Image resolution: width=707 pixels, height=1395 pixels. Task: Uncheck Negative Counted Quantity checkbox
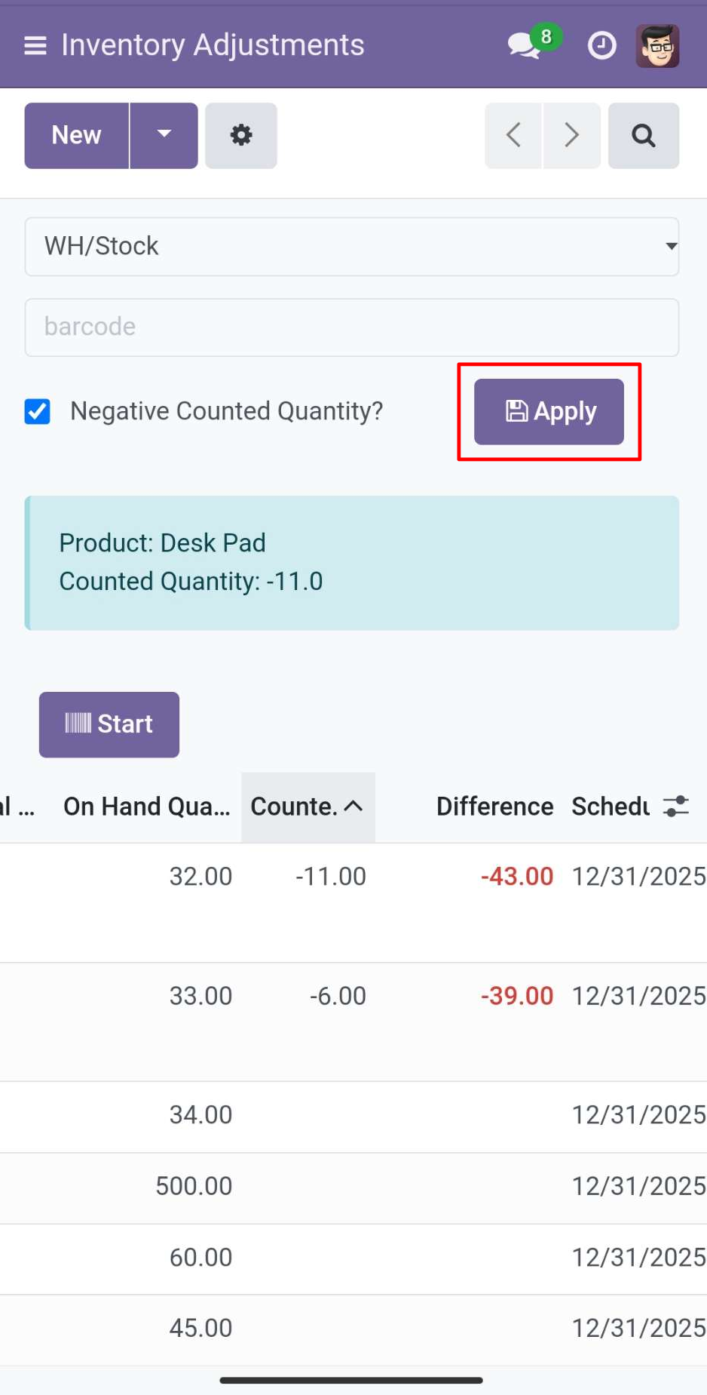click(38, 412)
